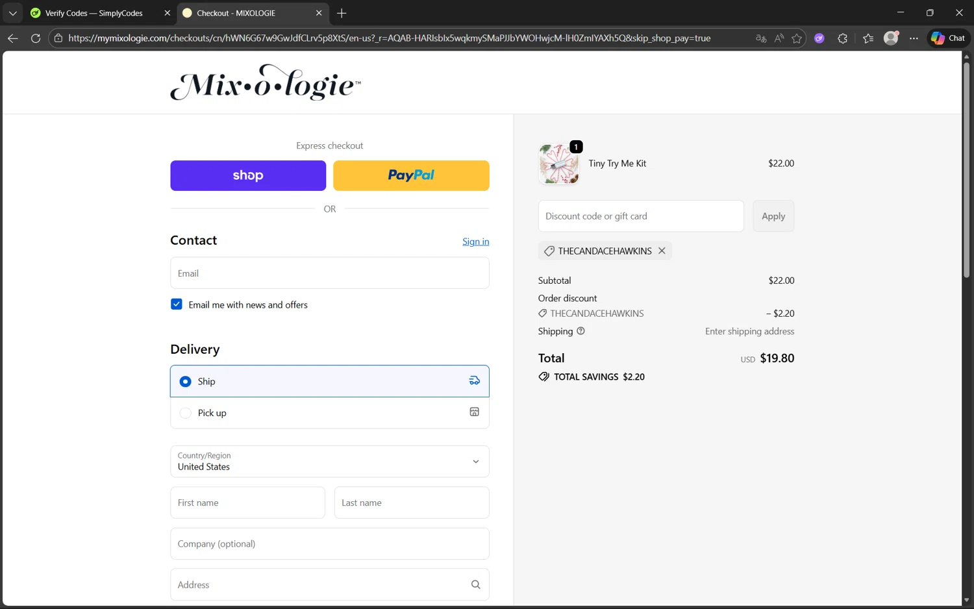Reload the checkout page
Image resolution: width=974 pixels, height=609 pixels.
click(x=36, y=38)
